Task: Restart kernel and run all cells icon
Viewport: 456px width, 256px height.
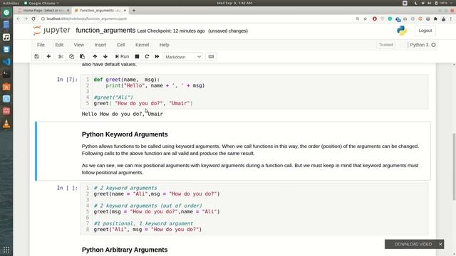Action: pyautogui.click(x=157, y=57)
